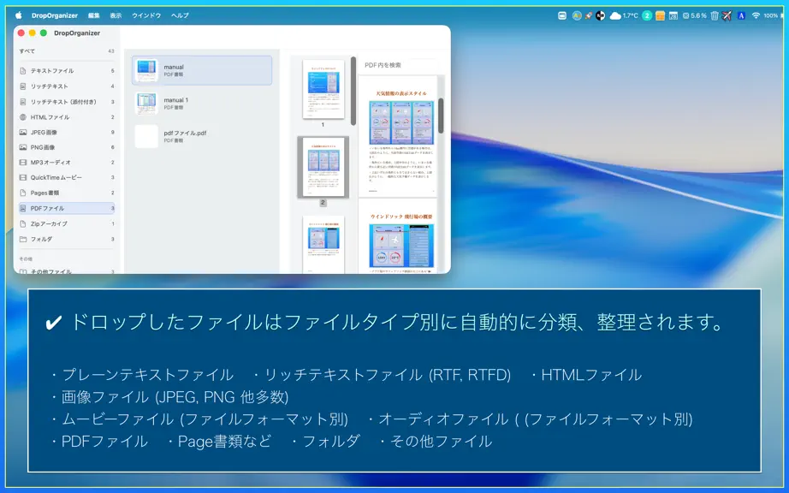Select the pdfファイル.pdf file
Image resolution: width=789 pixels, height=493 pixels.
click(202, 136)
